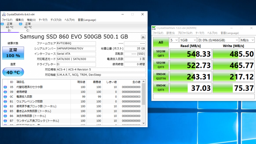Select the D: drive tab in CrystalDiskInfo
Viewport: 256px width, 144px height.
pyautogui.click(x=10, y=27)
